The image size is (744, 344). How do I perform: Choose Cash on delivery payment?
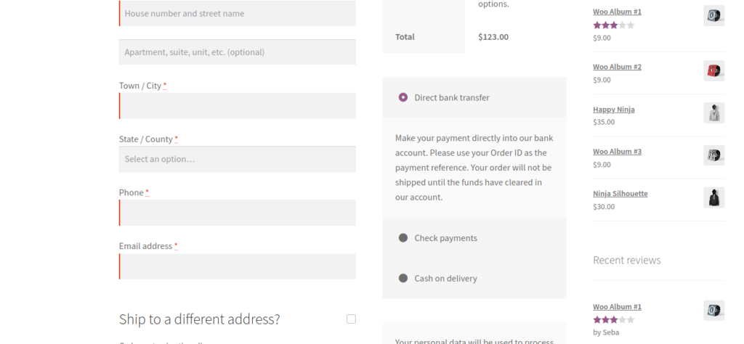(x=403, y=279)
